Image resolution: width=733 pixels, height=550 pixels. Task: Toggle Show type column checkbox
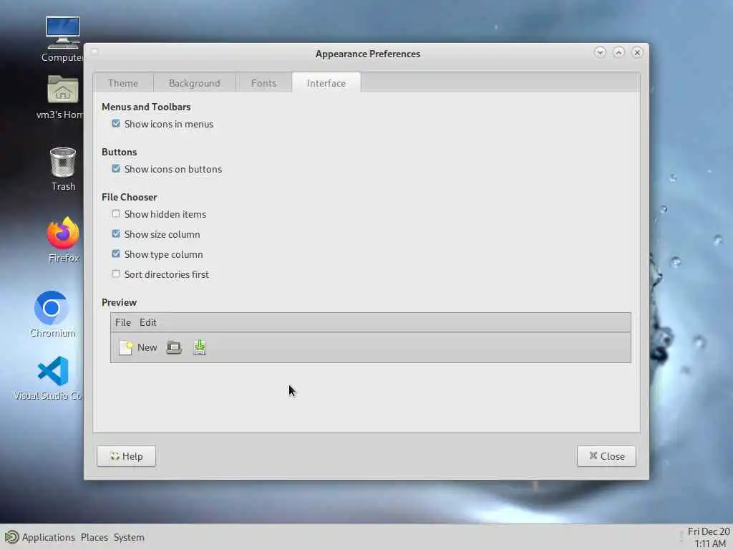pyautogui.click(x=116, y=254)
